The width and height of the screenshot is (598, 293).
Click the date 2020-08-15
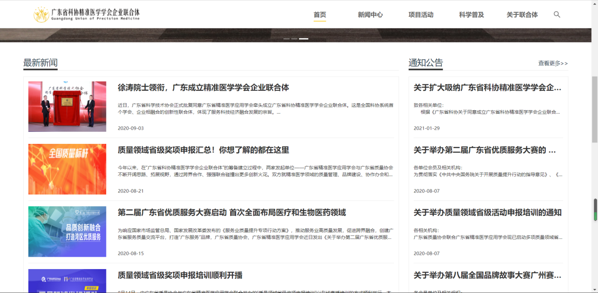coord(131,254)
